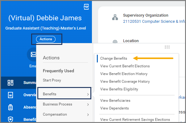
Task: Click the Supervisory Organization hierarchy icon
Action: pyautogui.click(x=115, y=18)
